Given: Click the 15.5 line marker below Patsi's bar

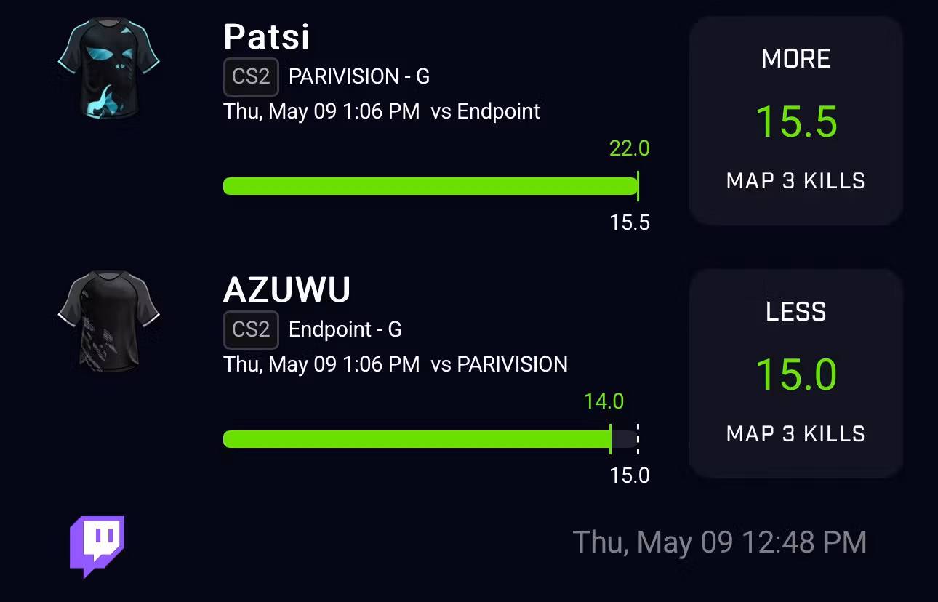Looking at the screenshot, I should click(630, 222).
